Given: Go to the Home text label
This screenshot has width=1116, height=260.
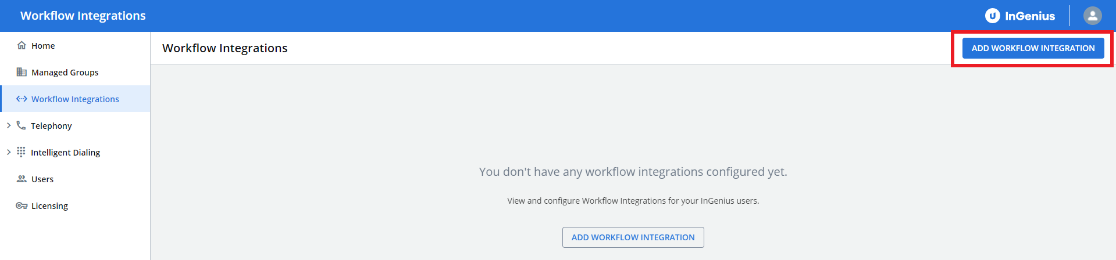Looking at the screenshot, I should 43,46.
